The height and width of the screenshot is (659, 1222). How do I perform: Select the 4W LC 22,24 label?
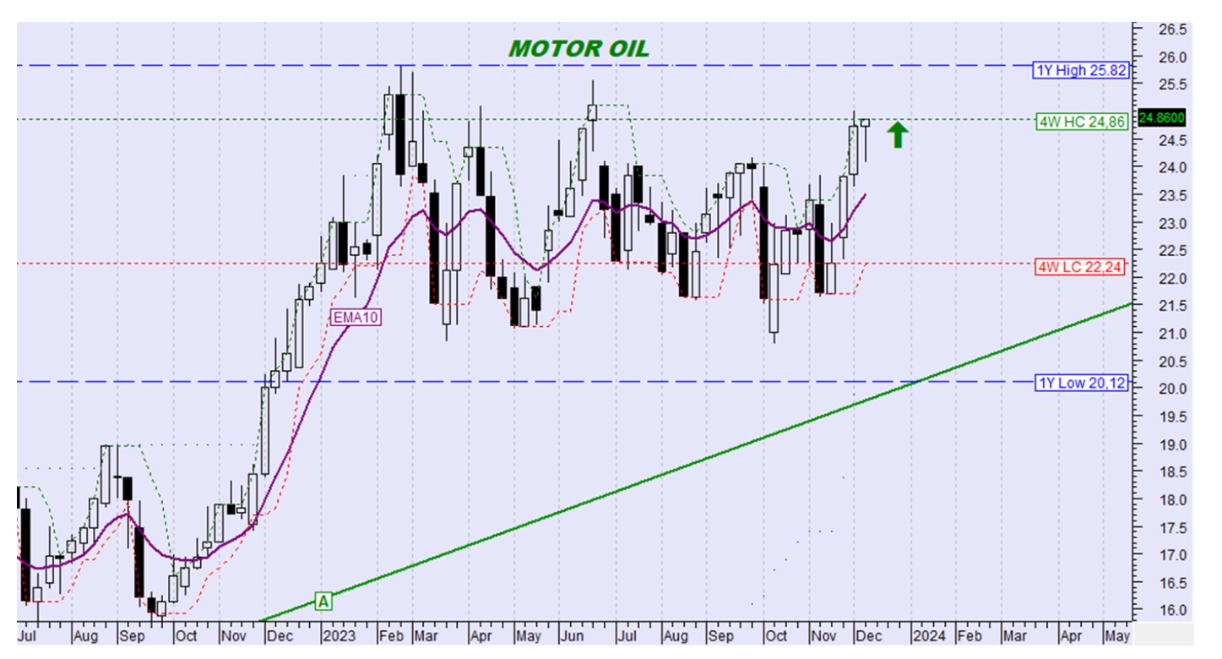(x=1081, y=267)
